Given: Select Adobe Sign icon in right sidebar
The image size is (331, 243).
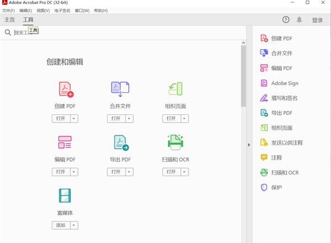Looking at the screenshot, I should (264, 83).
